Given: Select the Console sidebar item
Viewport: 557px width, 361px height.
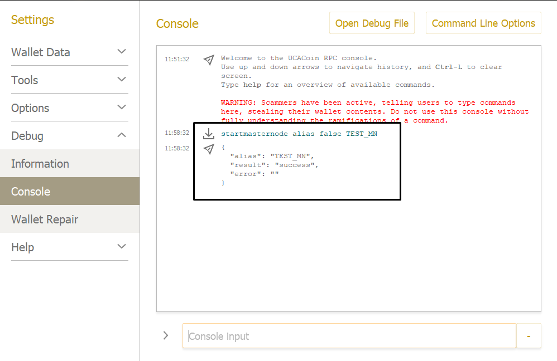Looking at the screenshot, I should 70,191.
